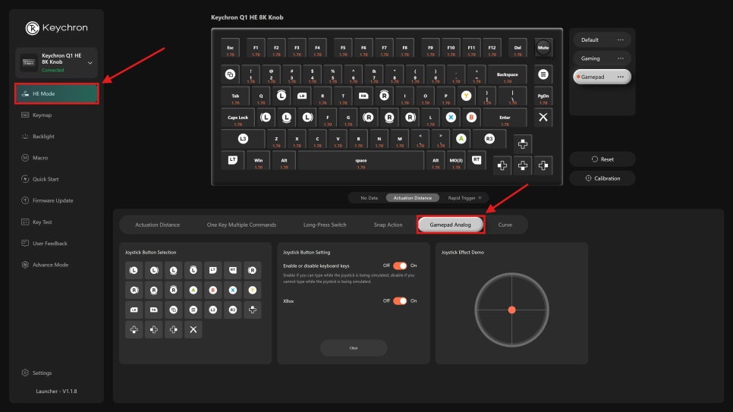Open the Gaming profile more options
Image resolution: width=733 pixels, height=412 pixels.
pos(621,58)
